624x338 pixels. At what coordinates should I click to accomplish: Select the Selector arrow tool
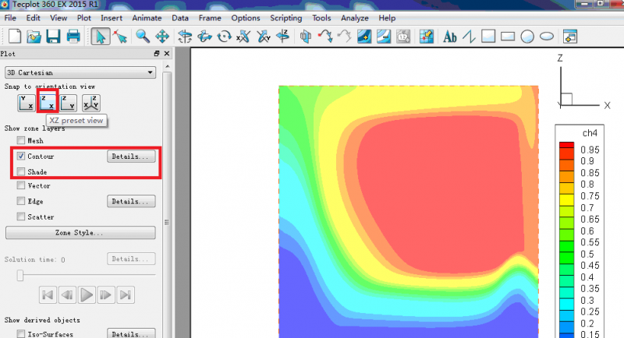[101, 37]
